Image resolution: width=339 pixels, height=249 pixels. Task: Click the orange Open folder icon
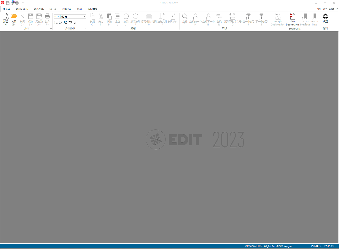14,16
